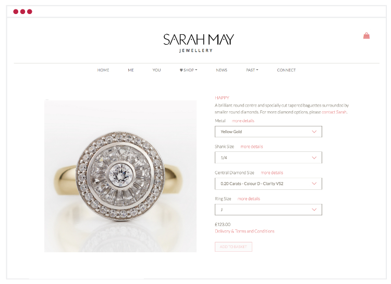
Task: Click the Yellow Gold dropdown chevron
Action: click(x=314, y=132)
